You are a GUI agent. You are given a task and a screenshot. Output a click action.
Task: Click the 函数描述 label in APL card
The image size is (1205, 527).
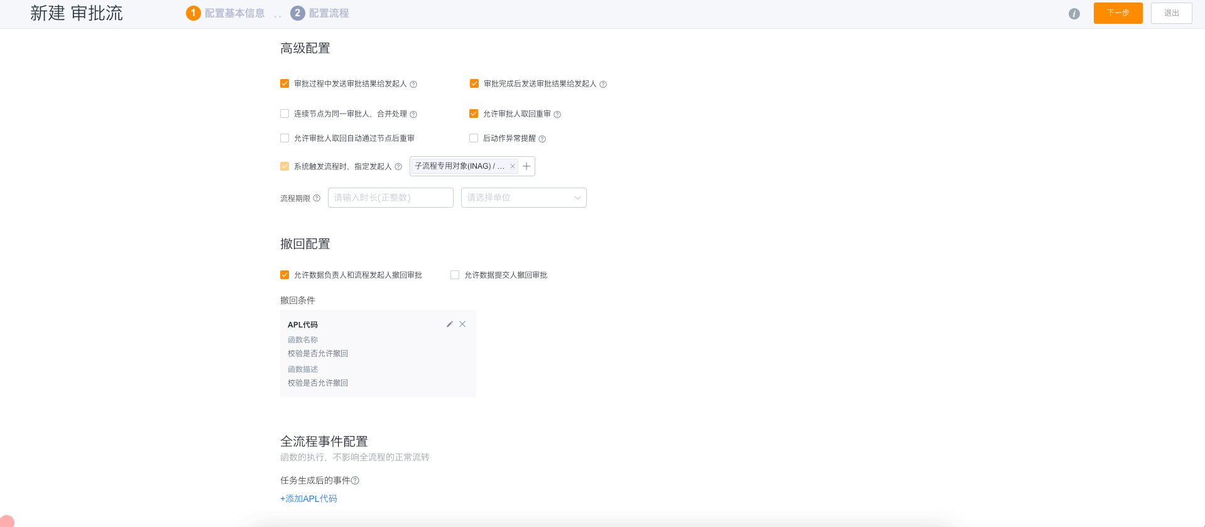pyautogui.click(x=303, y=370)
